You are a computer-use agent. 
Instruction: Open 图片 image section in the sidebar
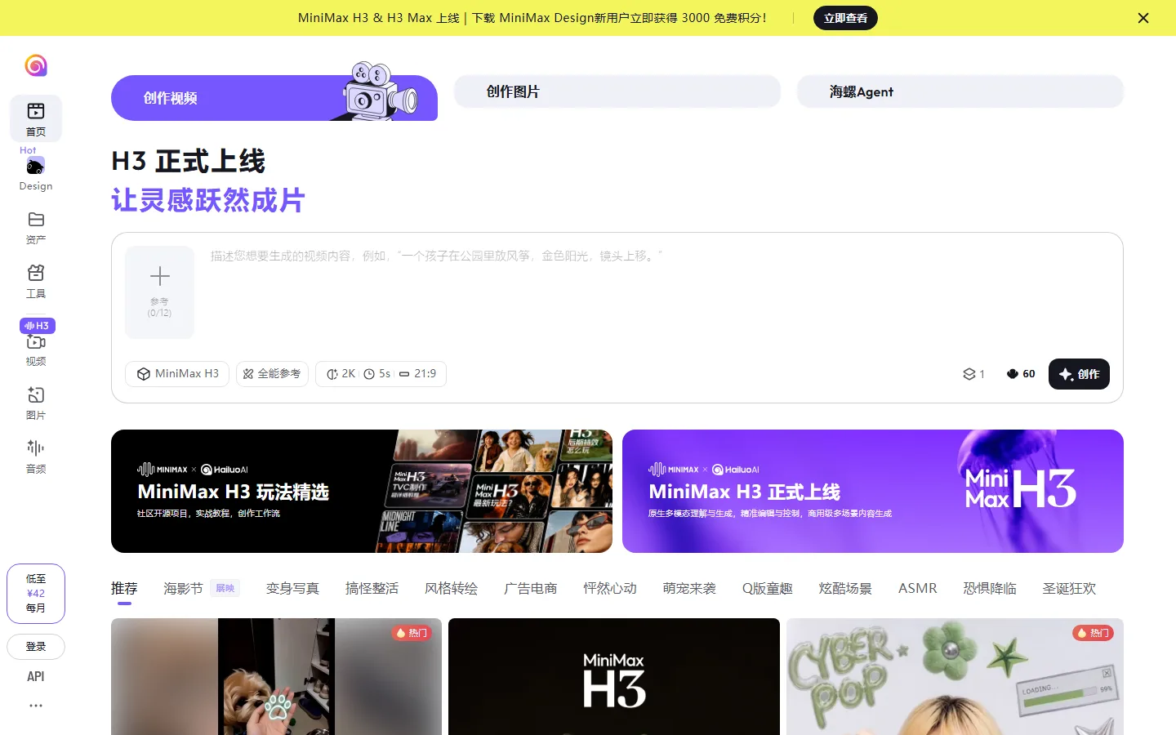(x=36, y=403)
